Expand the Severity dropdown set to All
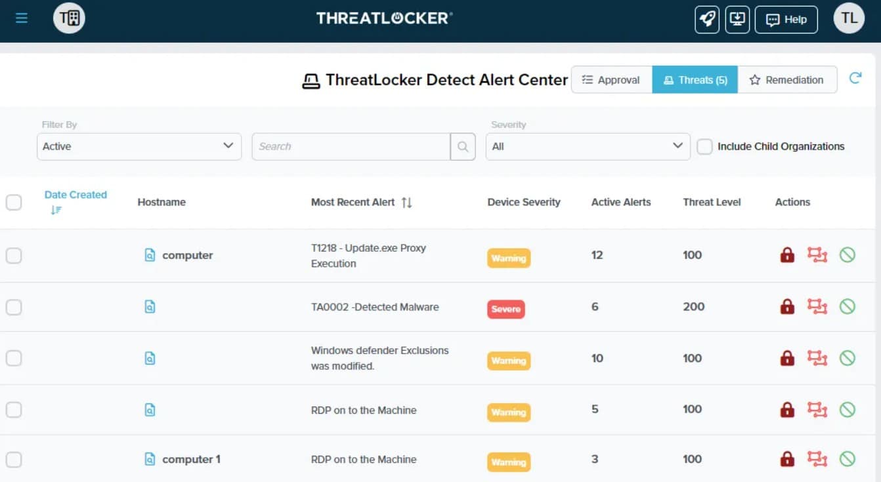Viewport: 881px width, 482px height. click(x=587, y=146)
